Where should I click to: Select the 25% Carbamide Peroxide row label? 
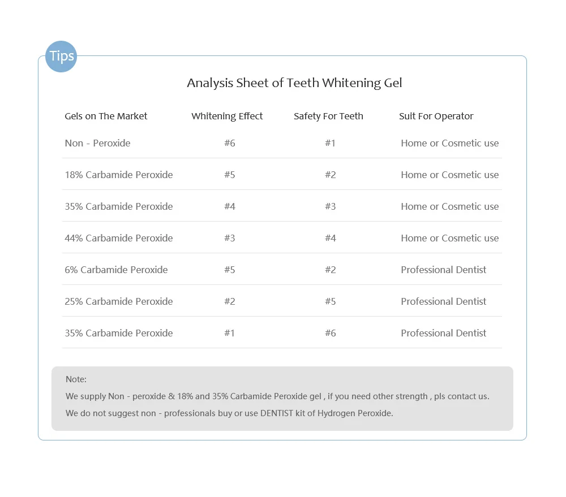(x=119, y=301)
